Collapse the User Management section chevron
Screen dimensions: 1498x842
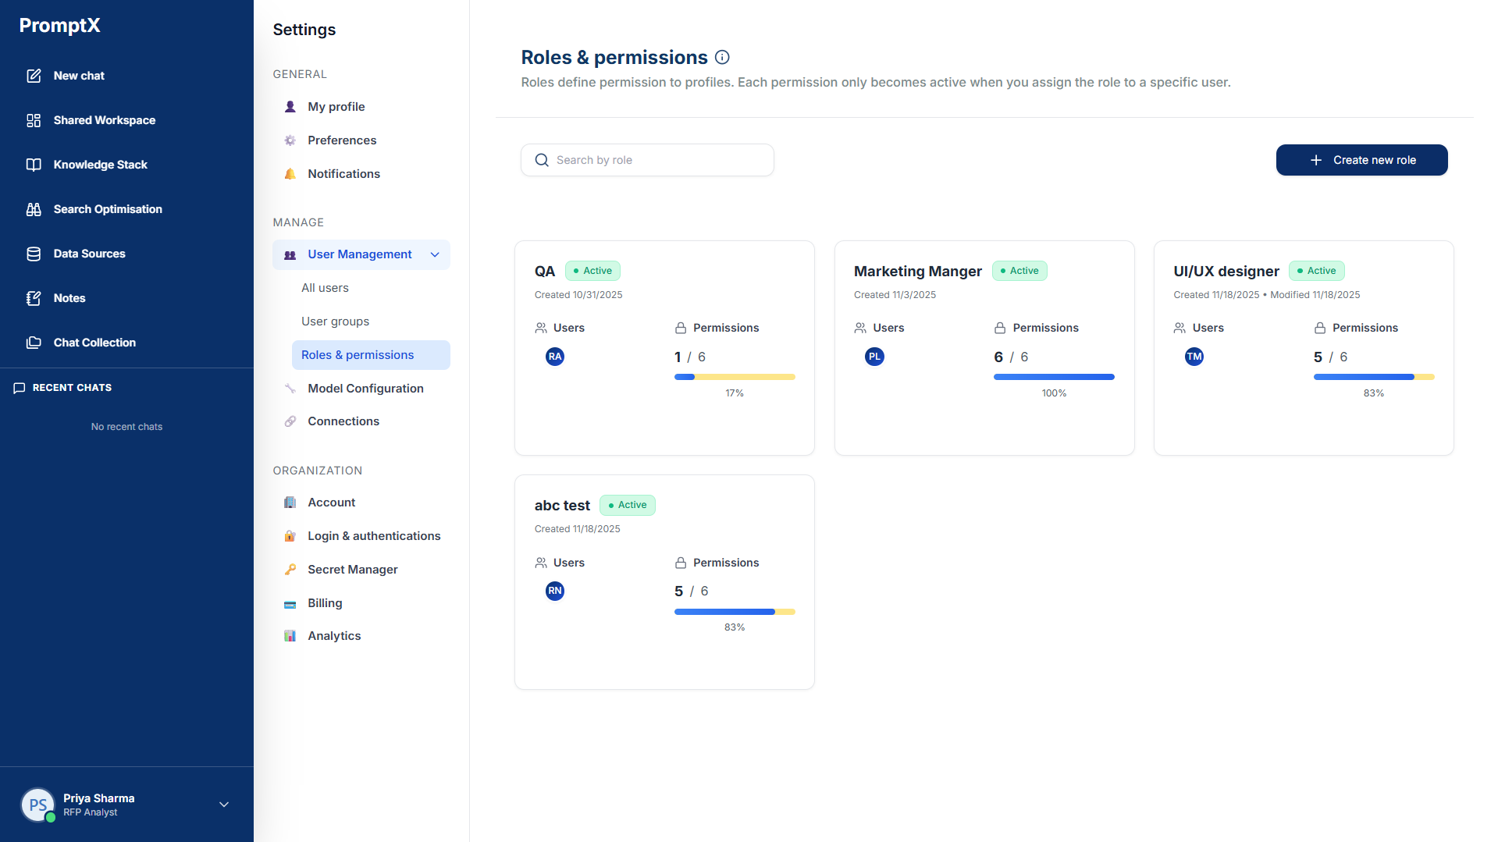pos(435,254)
